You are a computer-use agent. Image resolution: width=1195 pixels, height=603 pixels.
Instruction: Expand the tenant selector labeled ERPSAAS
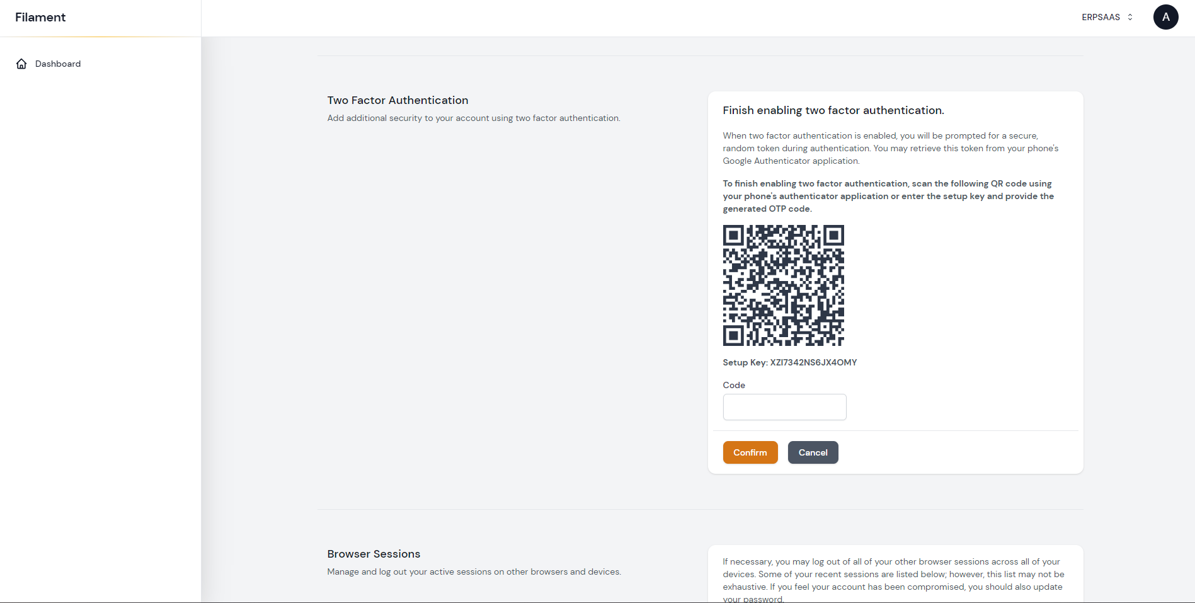click(1107, 17)
